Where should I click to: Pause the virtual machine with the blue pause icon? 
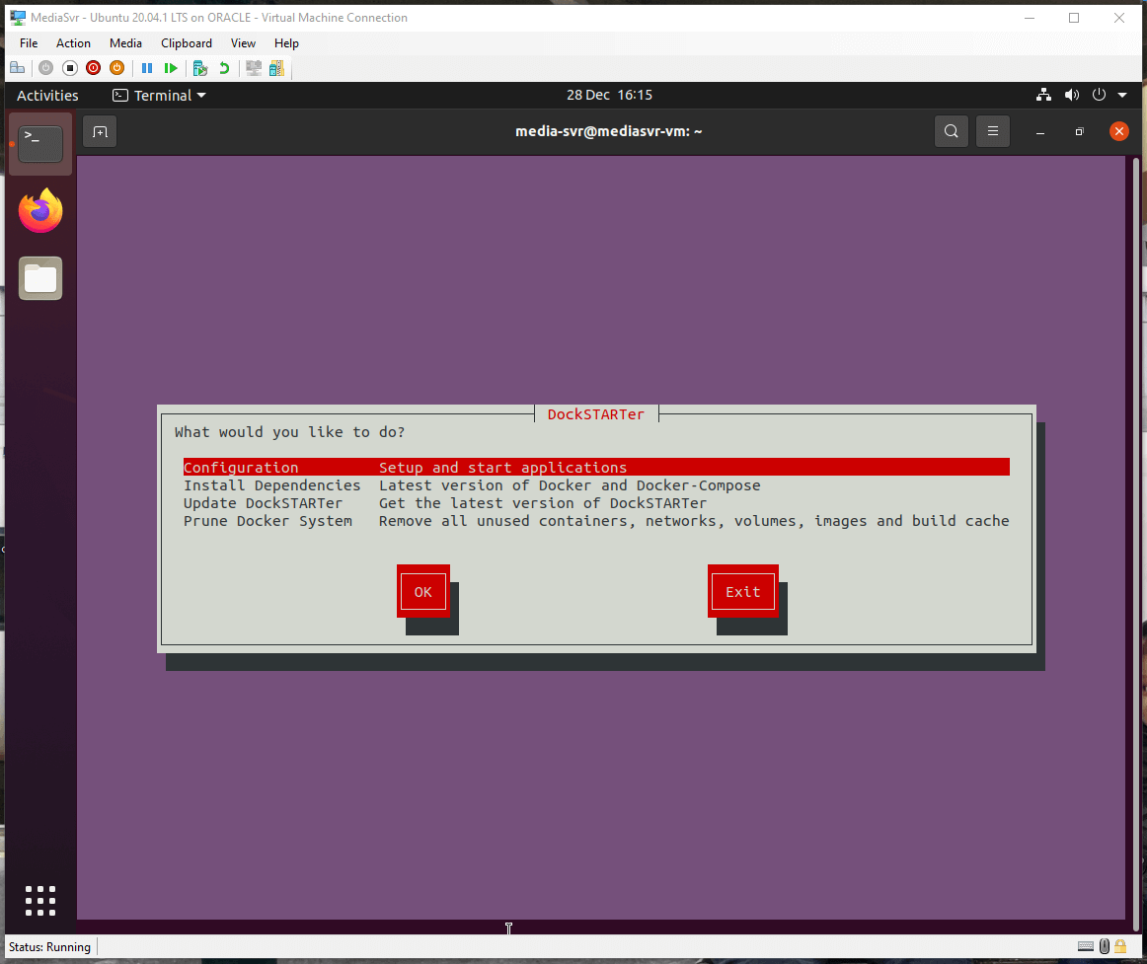[x=147, y=68]
